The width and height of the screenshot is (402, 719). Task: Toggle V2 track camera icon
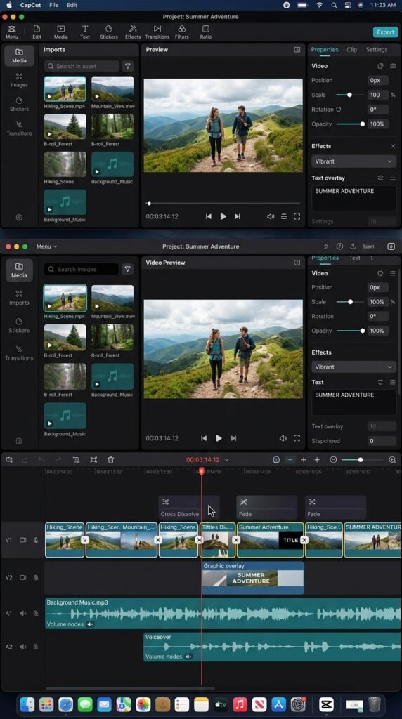point(23,577)
